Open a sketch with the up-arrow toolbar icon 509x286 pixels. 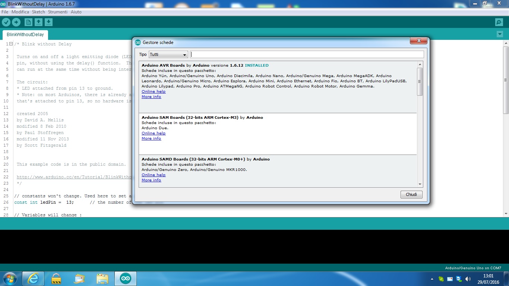tap(38, 22)
